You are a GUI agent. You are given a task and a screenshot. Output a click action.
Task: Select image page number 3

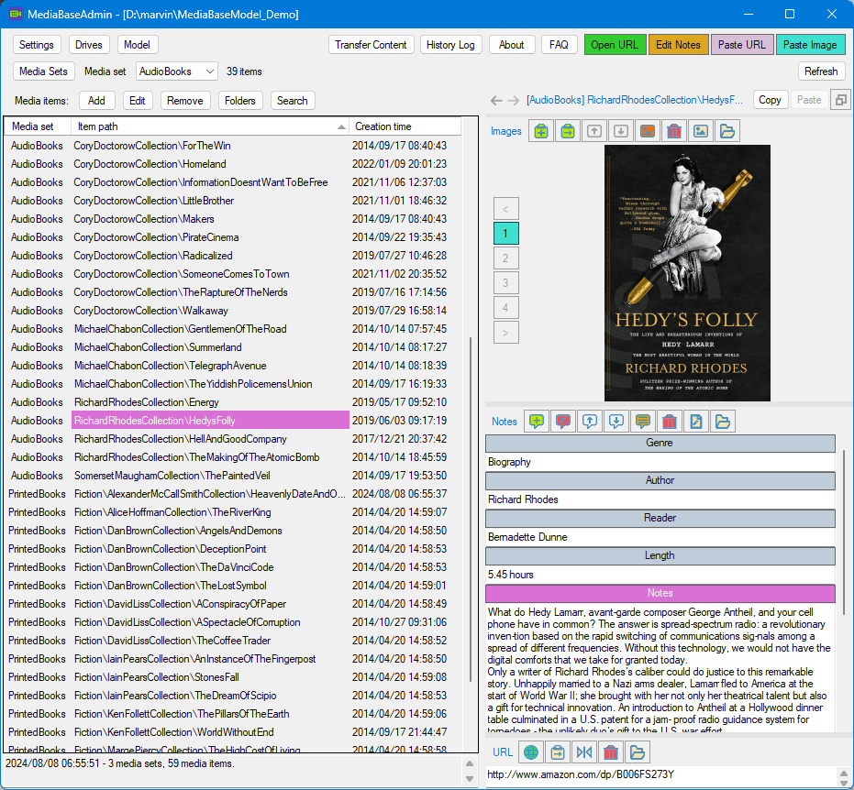(505, 283)
